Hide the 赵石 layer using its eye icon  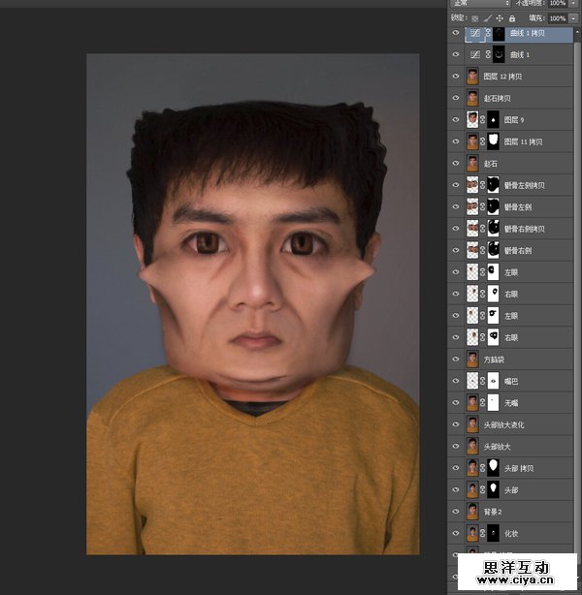[456, 163]
